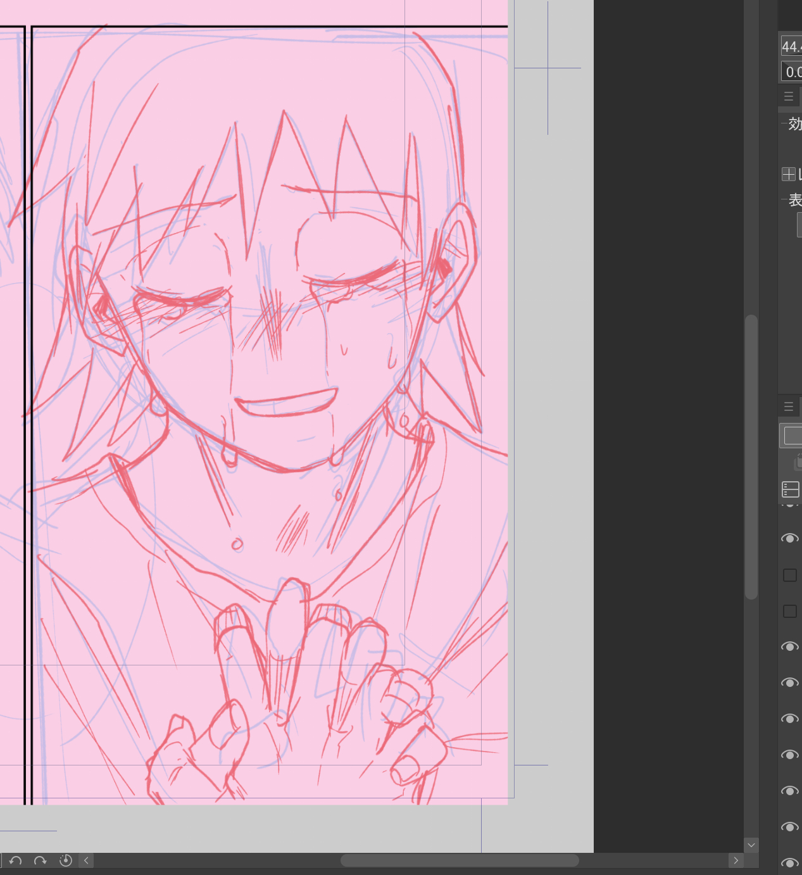
Task: Open the hamburger menu of the upper property panel
Action: 789,97
